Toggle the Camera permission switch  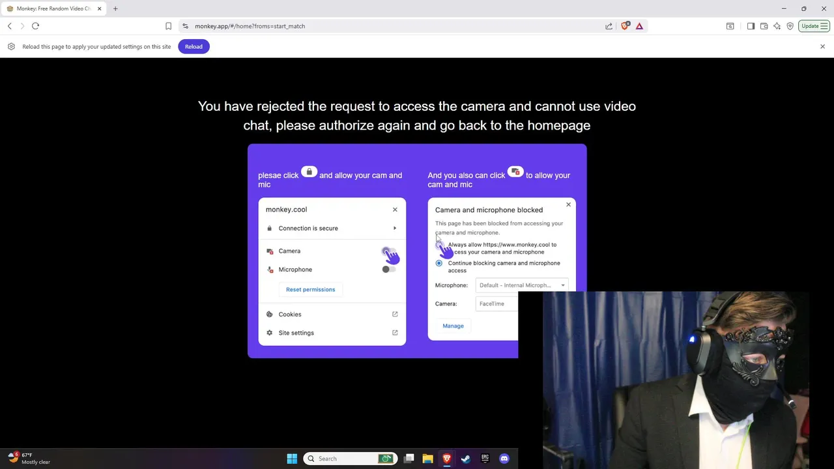click(389, 251)
